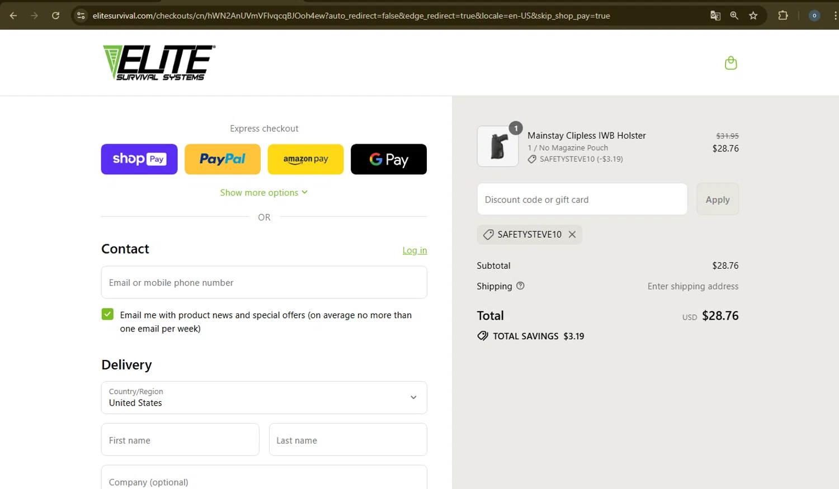Click the Mainstay Clipless IWB Holster thumbnail

point(498,146)
